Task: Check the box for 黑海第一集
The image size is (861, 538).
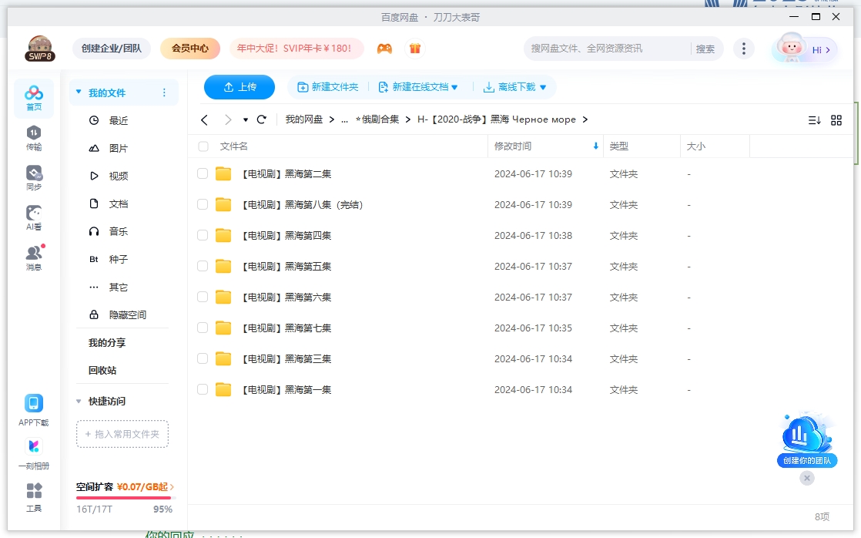Action: pos(203,389)
